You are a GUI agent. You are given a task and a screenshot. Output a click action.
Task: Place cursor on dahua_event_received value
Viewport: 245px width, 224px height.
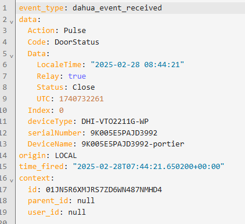pyautogui.click(x=117, y=8)
